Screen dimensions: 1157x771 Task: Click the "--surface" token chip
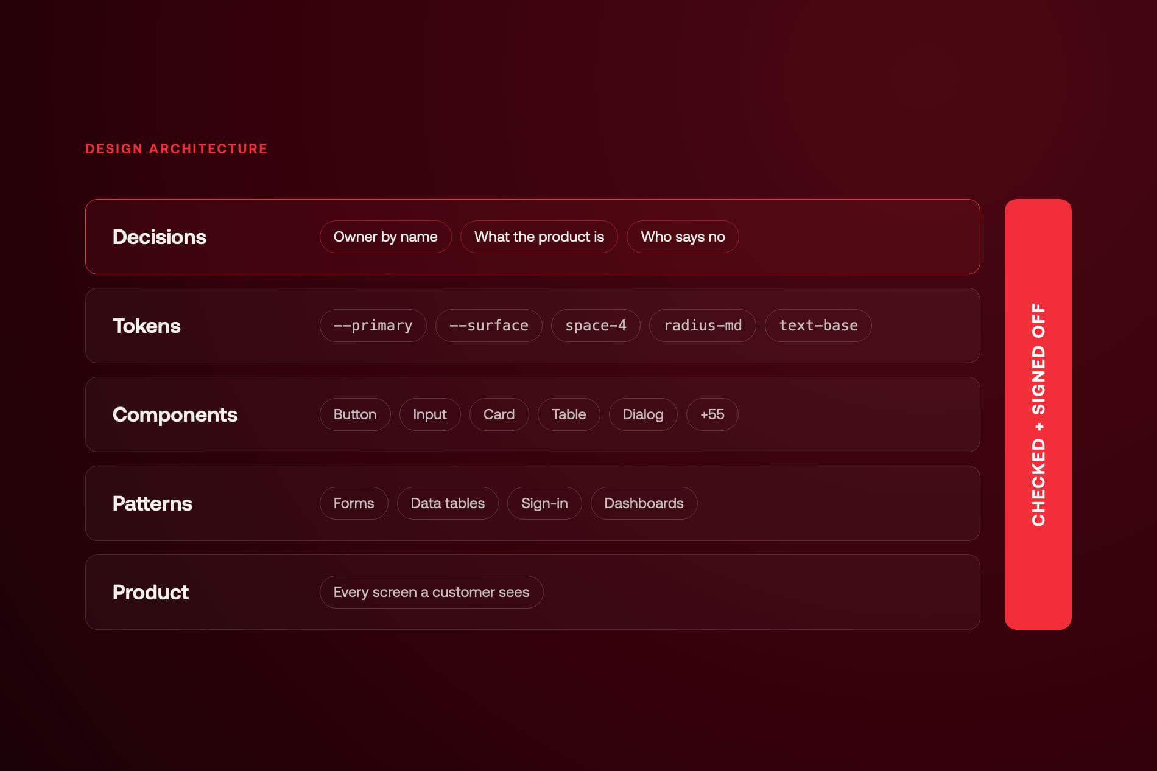[488, 326]
